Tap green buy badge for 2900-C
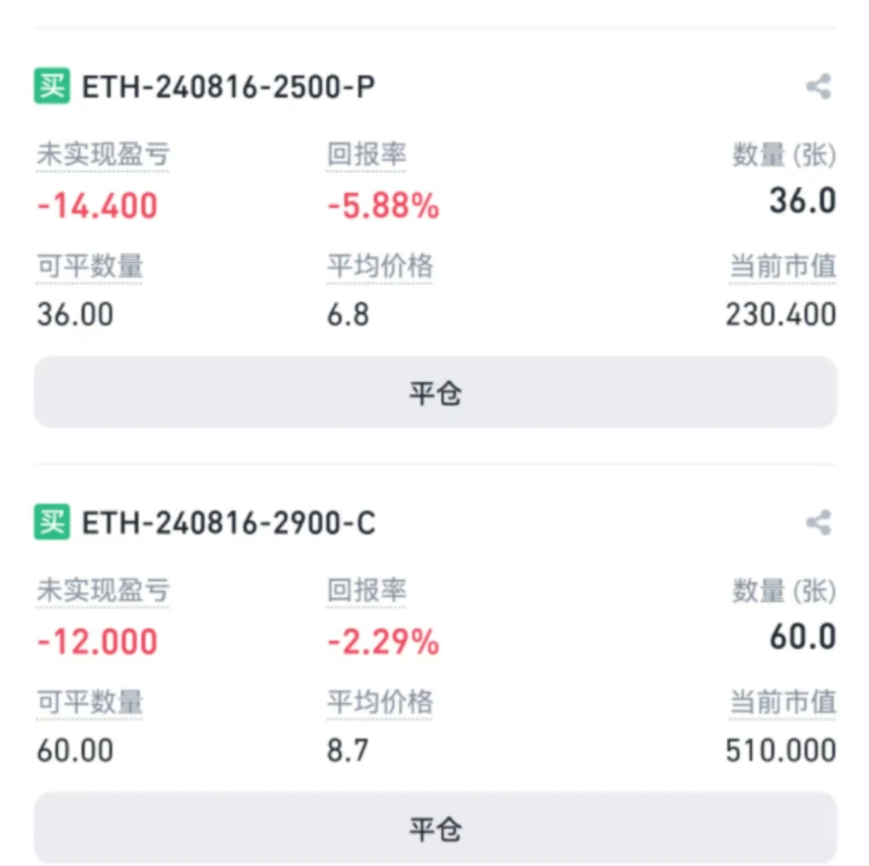This screenshot has height=866, width=870. point(52,522)
